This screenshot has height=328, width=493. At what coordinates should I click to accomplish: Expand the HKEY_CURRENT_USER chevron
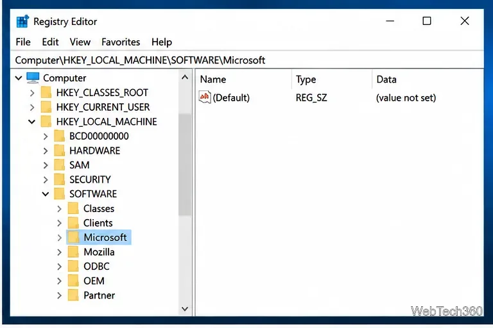(x=32, y=108)
